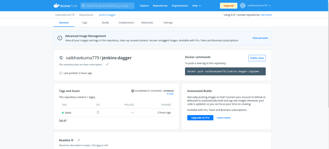Click the TAG column header
The height and width of the screenshot is (149, 329).
pyautogui.click(x=64, y=105)
